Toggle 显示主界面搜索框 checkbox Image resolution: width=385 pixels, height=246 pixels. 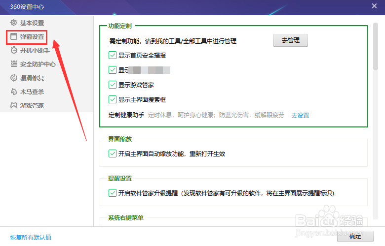(113, 99)
